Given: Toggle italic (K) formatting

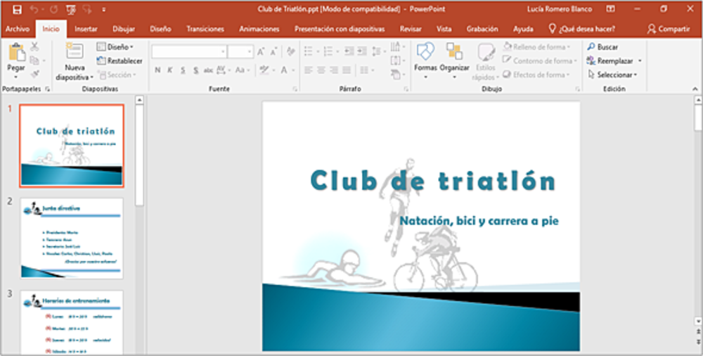Looking at the screenshot, I should (171, 70).
